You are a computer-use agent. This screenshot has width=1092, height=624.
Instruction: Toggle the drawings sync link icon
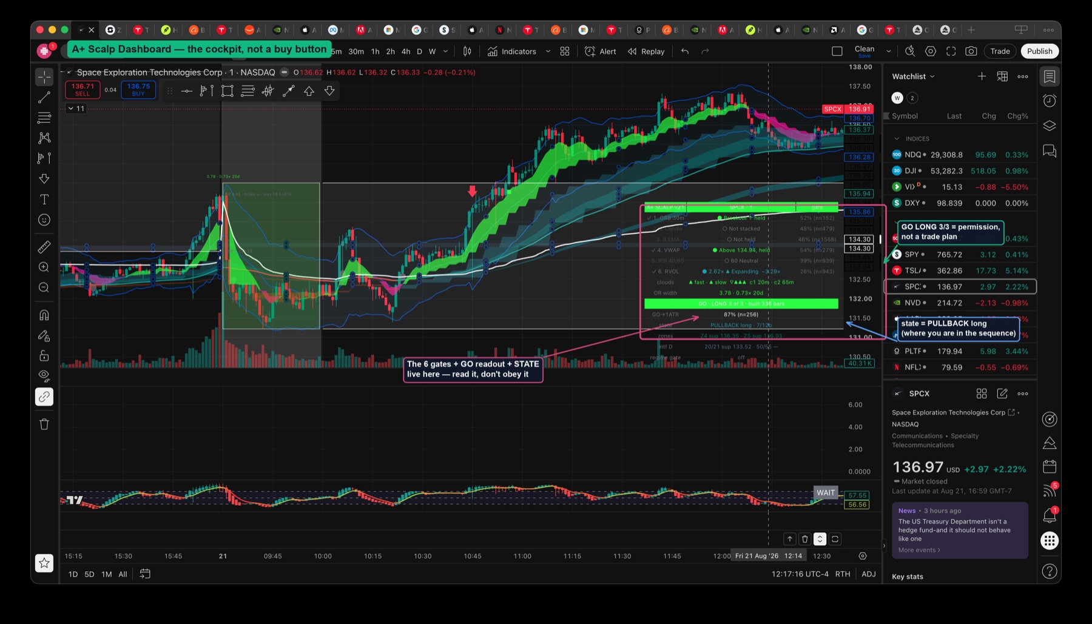tap(44, 397)
